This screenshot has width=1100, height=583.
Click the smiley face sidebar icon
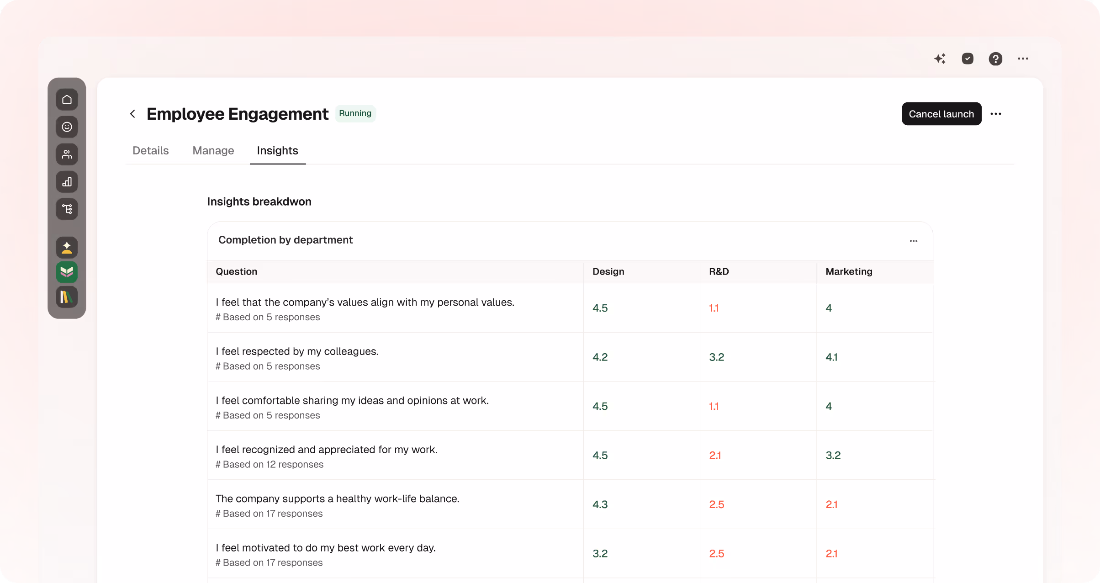pyautogui.click(x=67, y=127)
